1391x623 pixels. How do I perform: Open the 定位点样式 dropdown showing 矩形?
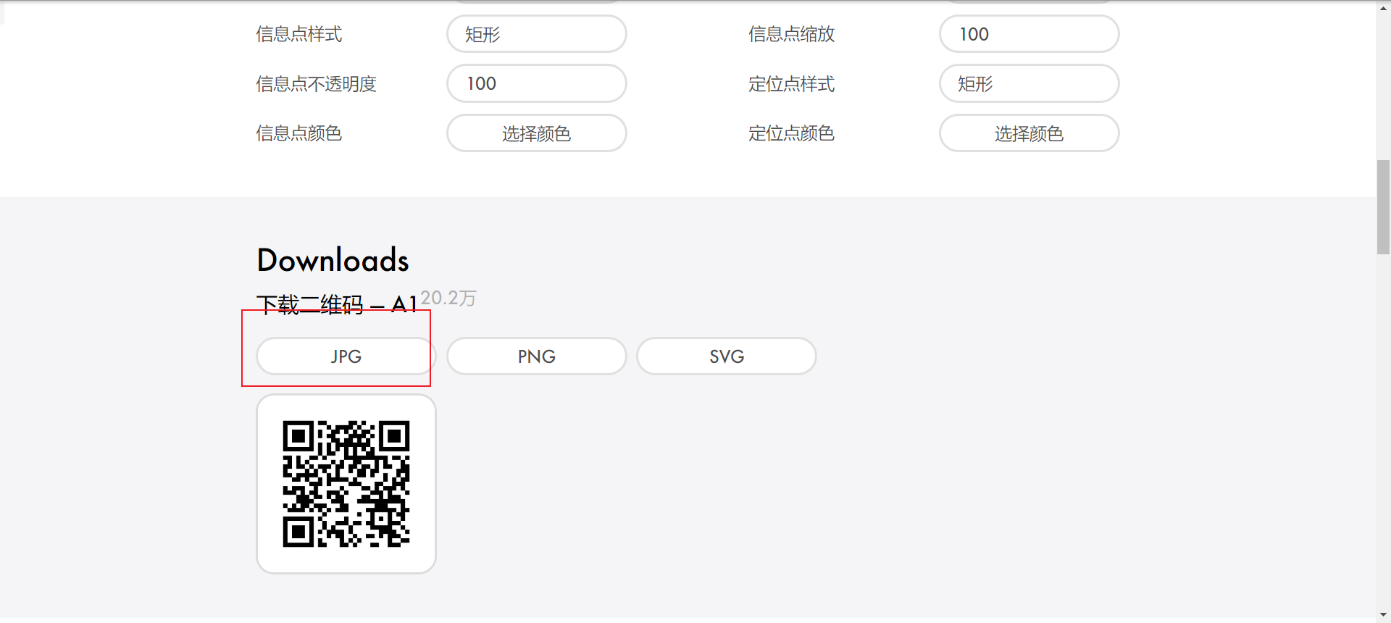click(x=1029, y=83)
